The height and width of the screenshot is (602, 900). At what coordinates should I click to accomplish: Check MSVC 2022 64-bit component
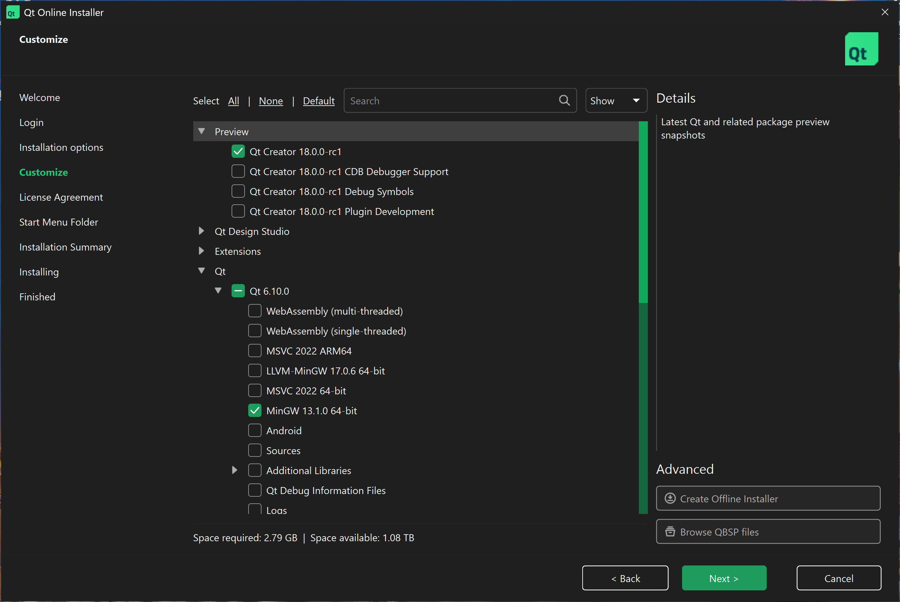pos(255,391)
